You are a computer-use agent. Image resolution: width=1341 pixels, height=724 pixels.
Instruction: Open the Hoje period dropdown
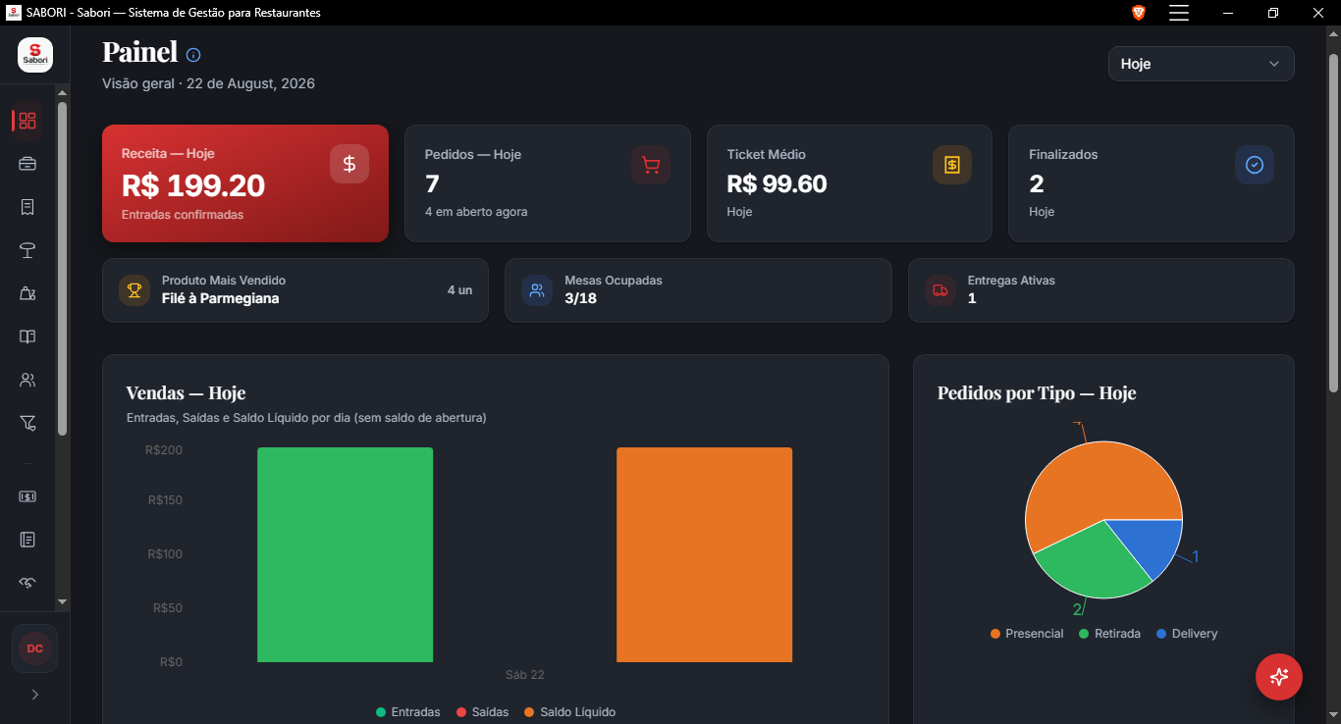click(1202, 64)
